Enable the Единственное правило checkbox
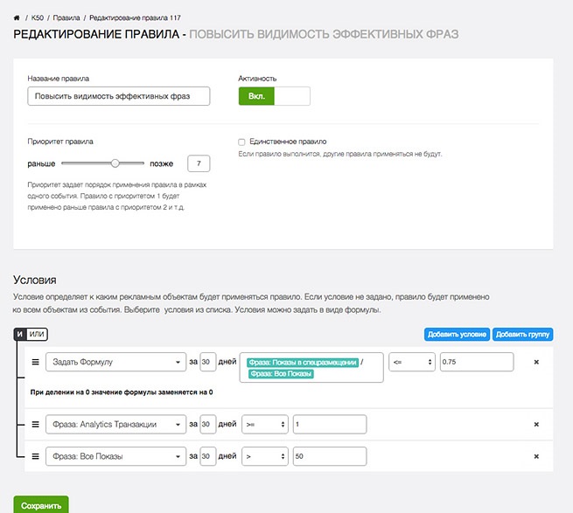This screenshot has width=573, height=513. coord(242,142)
